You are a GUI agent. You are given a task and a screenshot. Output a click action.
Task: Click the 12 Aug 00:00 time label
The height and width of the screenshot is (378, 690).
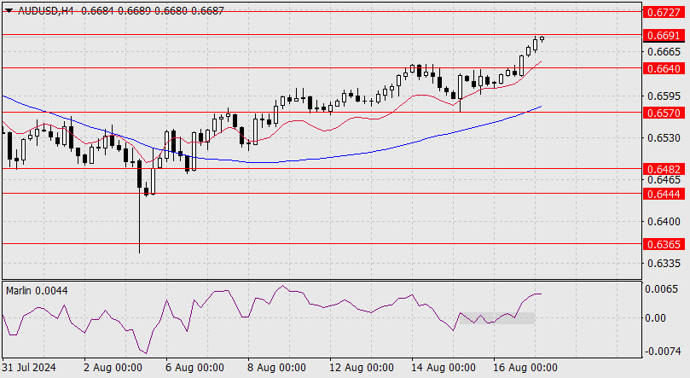(362, 368)
